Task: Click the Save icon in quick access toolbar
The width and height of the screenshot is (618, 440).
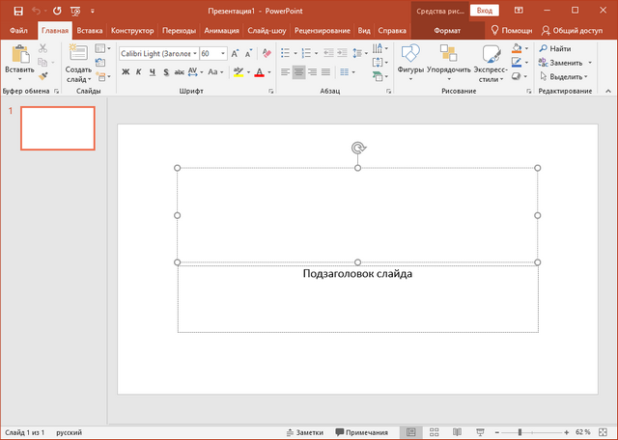Action: 18,11
